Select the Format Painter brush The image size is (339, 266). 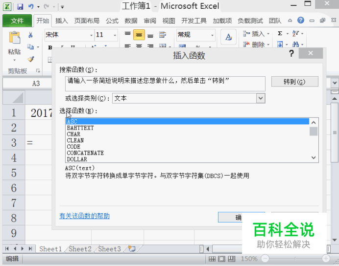point(31,59)
